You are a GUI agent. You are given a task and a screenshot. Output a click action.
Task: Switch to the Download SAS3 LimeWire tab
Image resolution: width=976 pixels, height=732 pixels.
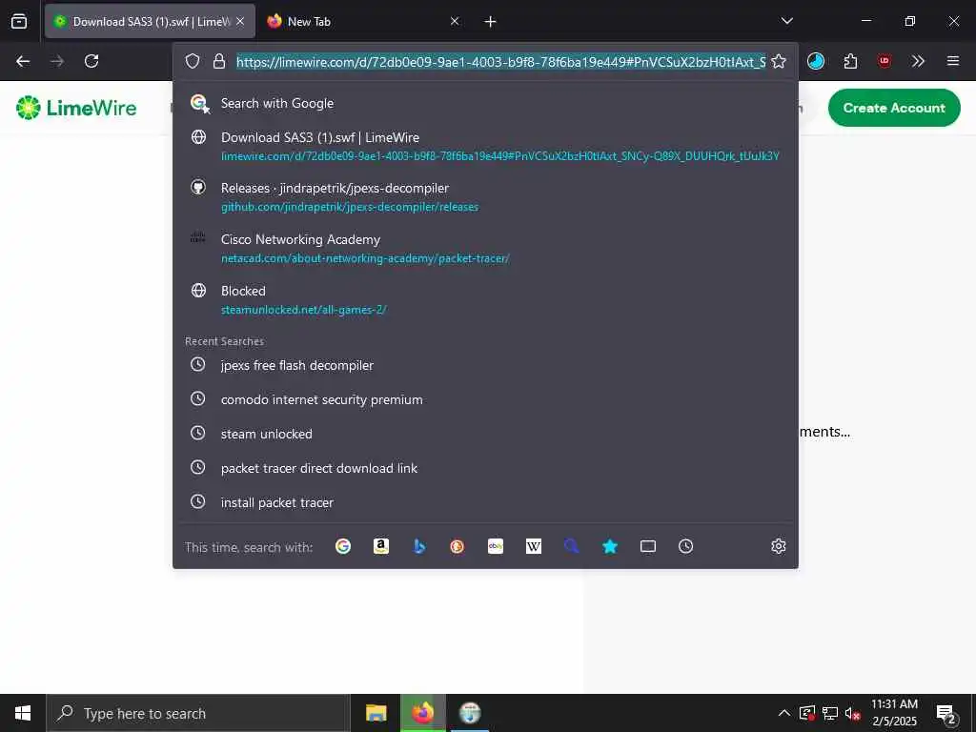[x=150, y=21]
